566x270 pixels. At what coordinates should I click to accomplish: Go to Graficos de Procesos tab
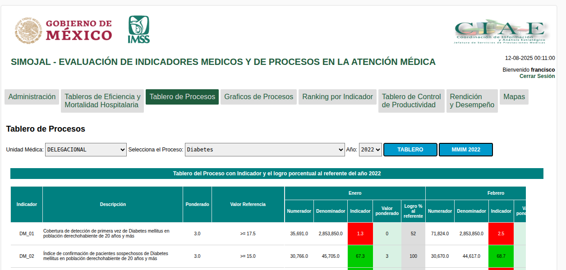[258, 97]
